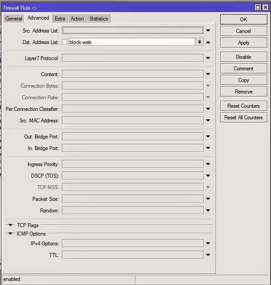Image resolution: width=271 pixels, height=285 pixels.
Task: Expand the In. Bridge Port field
Action: 208,148
